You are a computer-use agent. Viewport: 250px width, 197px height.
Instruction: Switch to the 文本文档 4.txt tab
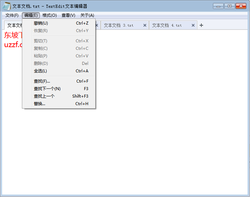[x=167, y=25]
